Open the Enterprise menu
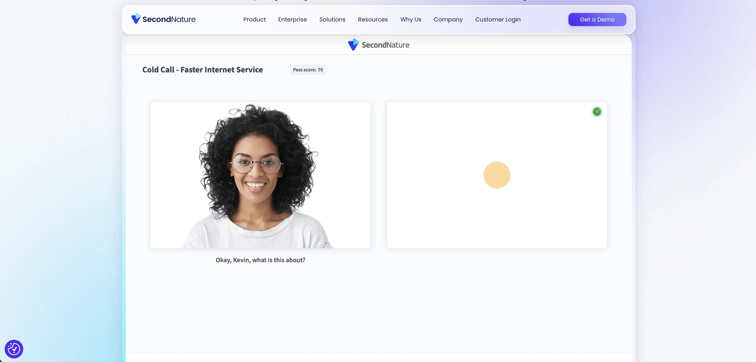This screenshot has width=756, height=362. tap(292, 19)
